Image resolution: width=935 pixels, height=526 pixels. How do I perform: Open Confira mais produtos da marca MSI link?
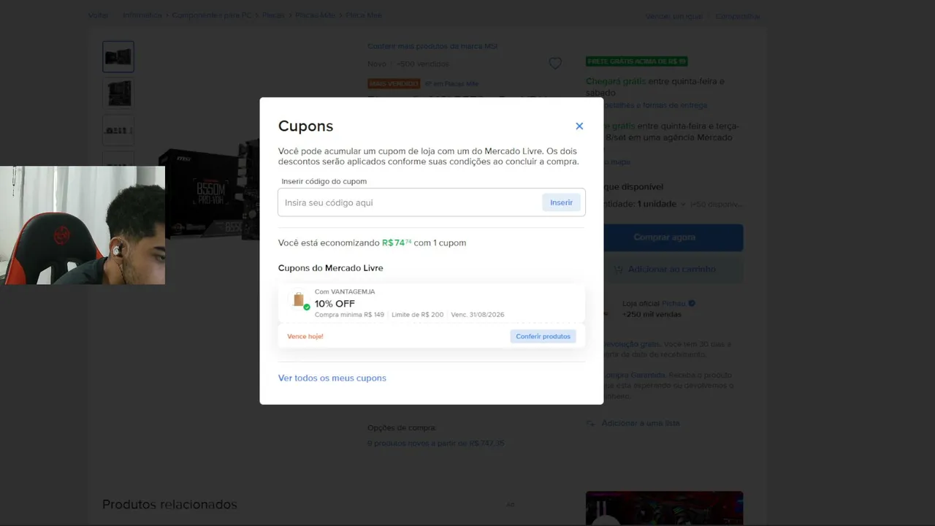(432, 46)
